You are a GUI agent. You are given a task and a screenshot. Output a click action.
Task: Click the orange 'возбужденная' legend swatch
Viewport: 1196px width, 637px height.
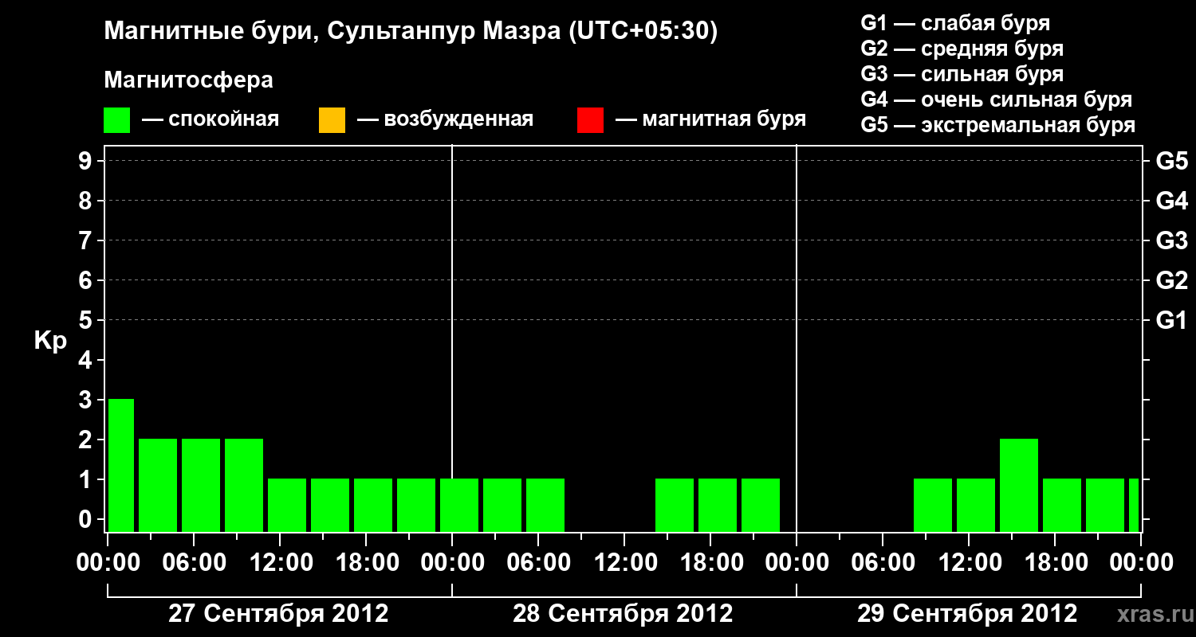pyautogui.click(x=332, y=120)
